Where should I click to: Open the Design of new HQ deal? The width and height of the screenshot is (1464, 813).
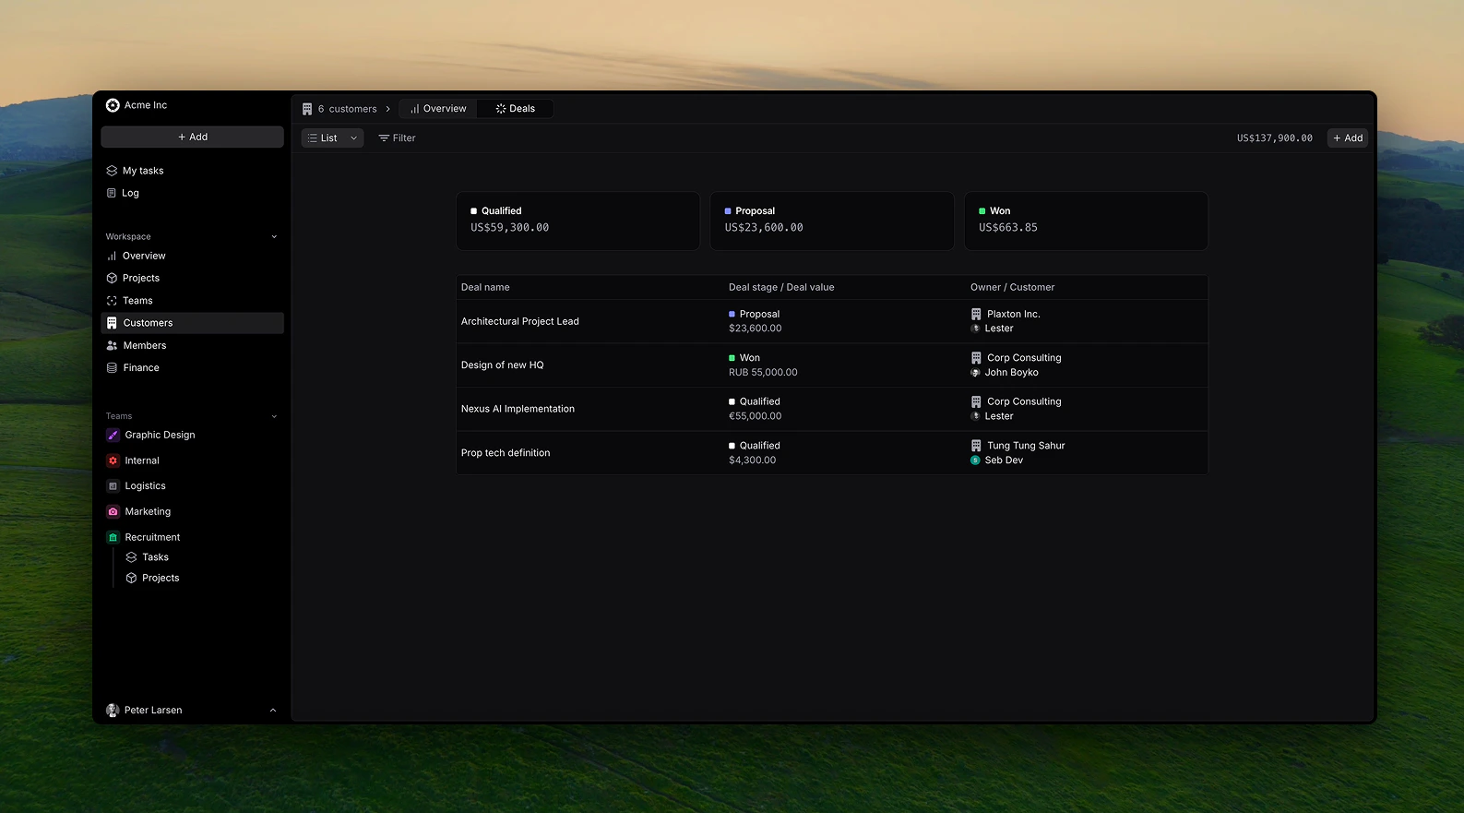503,365
